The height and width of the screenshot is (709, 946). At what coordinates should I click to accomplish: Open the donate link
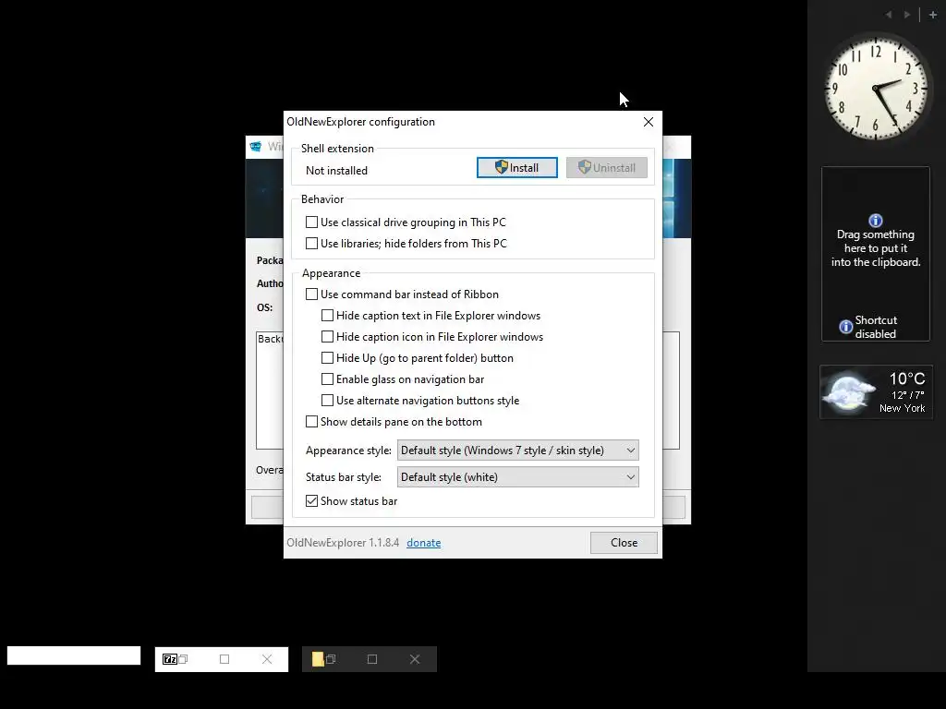[423, 543]
